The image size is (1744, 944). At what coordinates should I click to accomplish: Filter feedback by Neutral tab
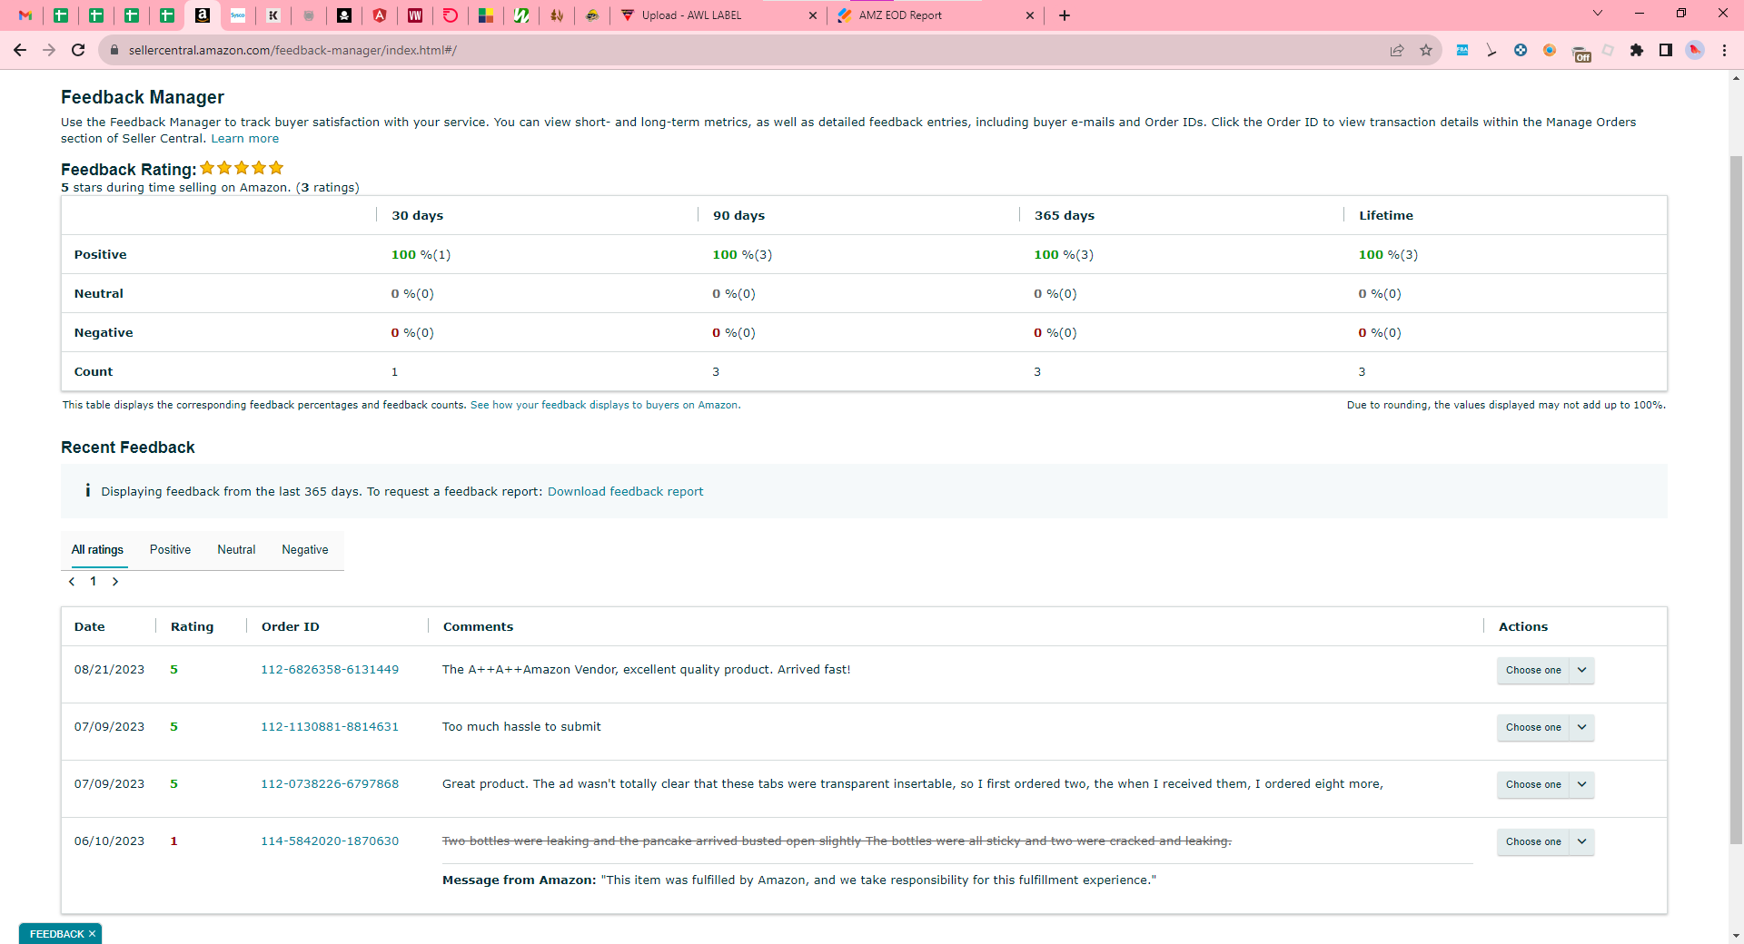click(x=236, y=550)
